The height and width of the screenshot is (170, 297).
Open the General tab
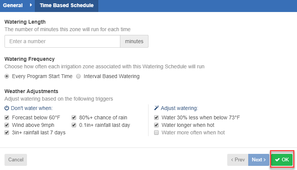click(x=13, y=5)
